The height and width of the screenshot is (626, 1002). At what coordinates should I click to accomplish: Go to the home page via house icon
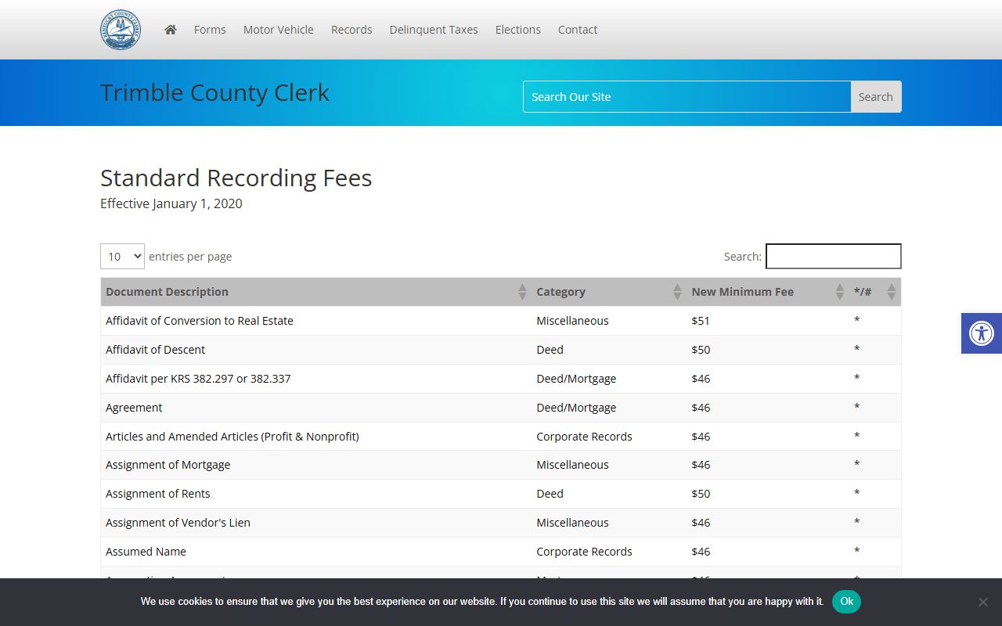click(171, 30)
